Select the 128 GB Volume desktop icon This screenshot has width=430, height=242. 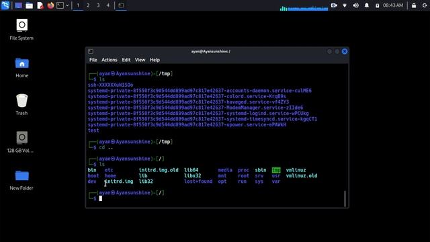21,142
